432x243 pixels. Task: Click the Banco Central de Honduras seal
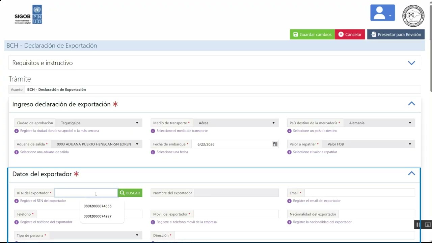click(x=413, y=16)
